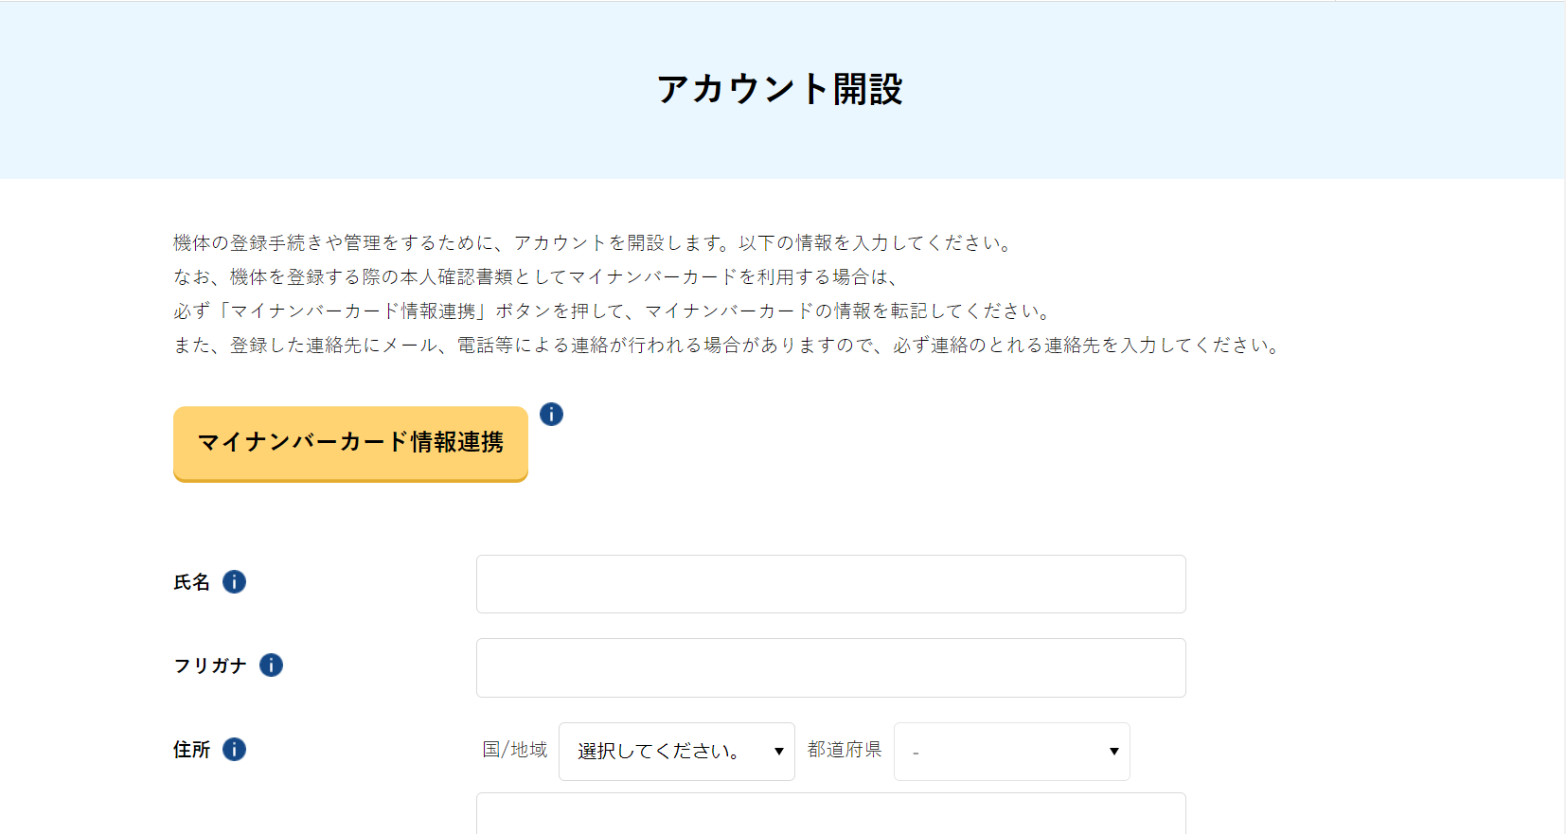Click the 都道府県 label text
The width and height of the screenshot is (1566, 834).
tap(845, 750)
